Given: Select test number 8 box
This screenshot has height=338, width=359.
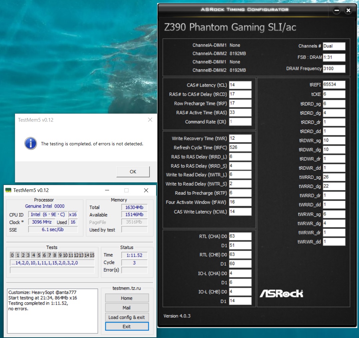Looking at the screenshot, I should [x=55, y=255].
